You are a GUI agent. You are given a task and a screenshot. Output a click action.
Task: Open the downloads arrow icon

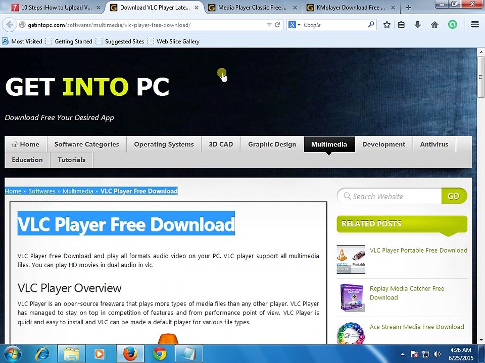418,25
